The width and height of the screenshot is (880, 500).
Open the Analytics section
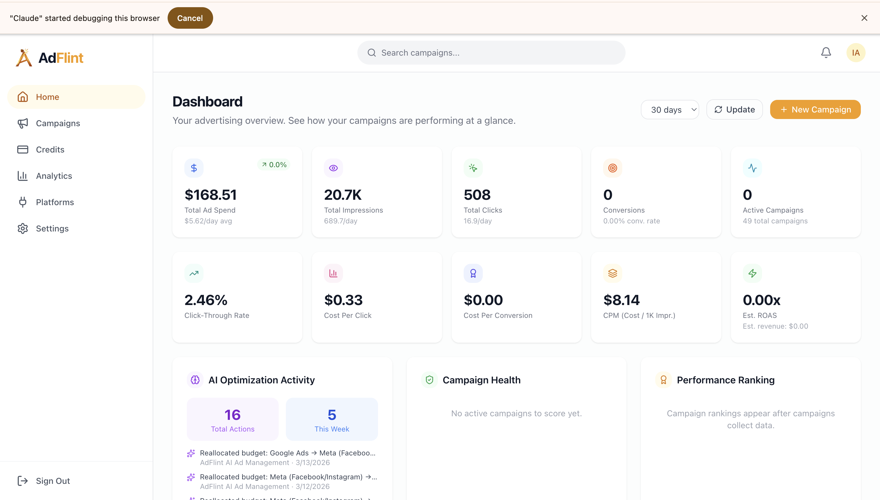[76, 176]
